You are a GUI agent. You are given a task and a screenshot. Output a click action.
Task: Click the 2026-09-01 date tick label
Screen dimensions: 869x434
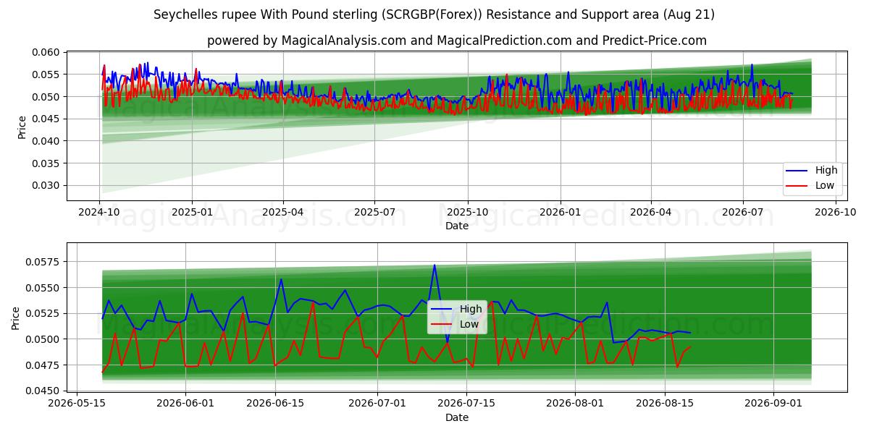(774, 404)
